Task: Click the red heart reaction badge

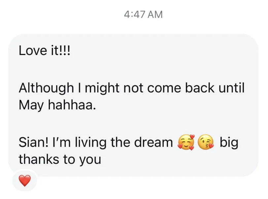Action: [x=25, y=181]
